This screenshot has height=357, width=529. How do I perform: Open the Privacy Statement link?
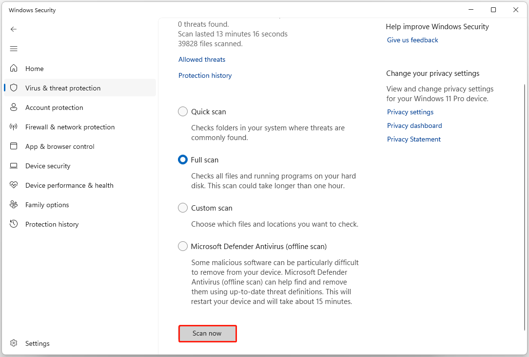point(413,139)
